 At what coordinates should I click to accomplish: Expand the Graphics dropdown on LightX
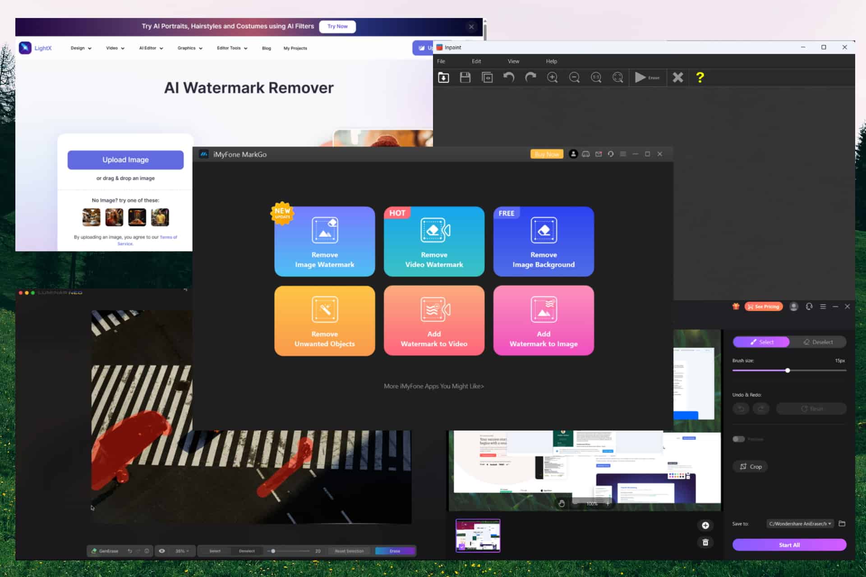tap(190, 48)
